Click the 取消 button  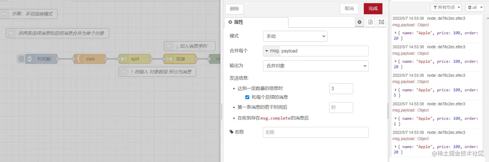(x=349, y=9)
